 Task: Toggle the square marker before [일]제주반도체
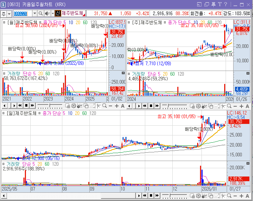click(x=3, y=113)
